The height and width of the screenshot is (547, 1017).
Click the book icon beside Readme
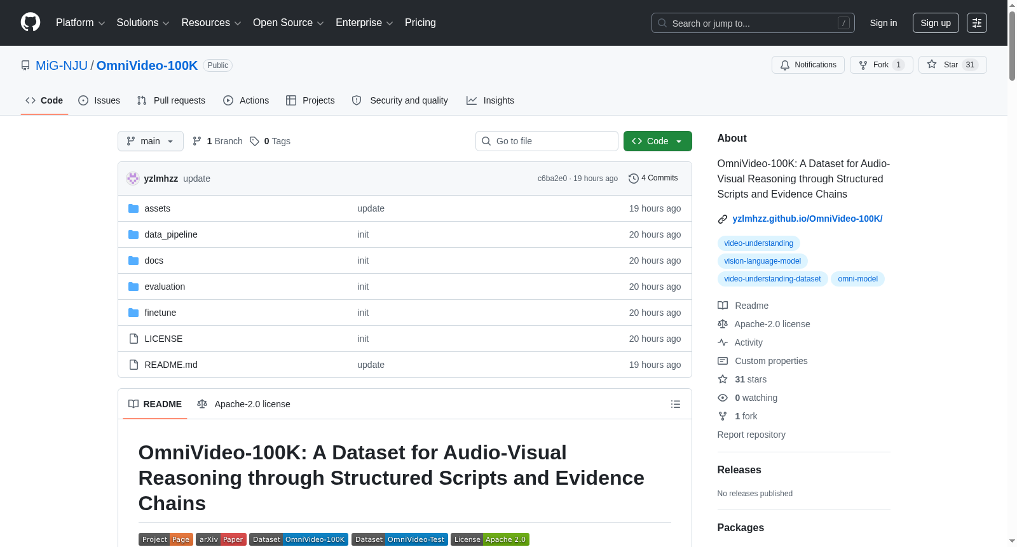click(x=723, y=306)
